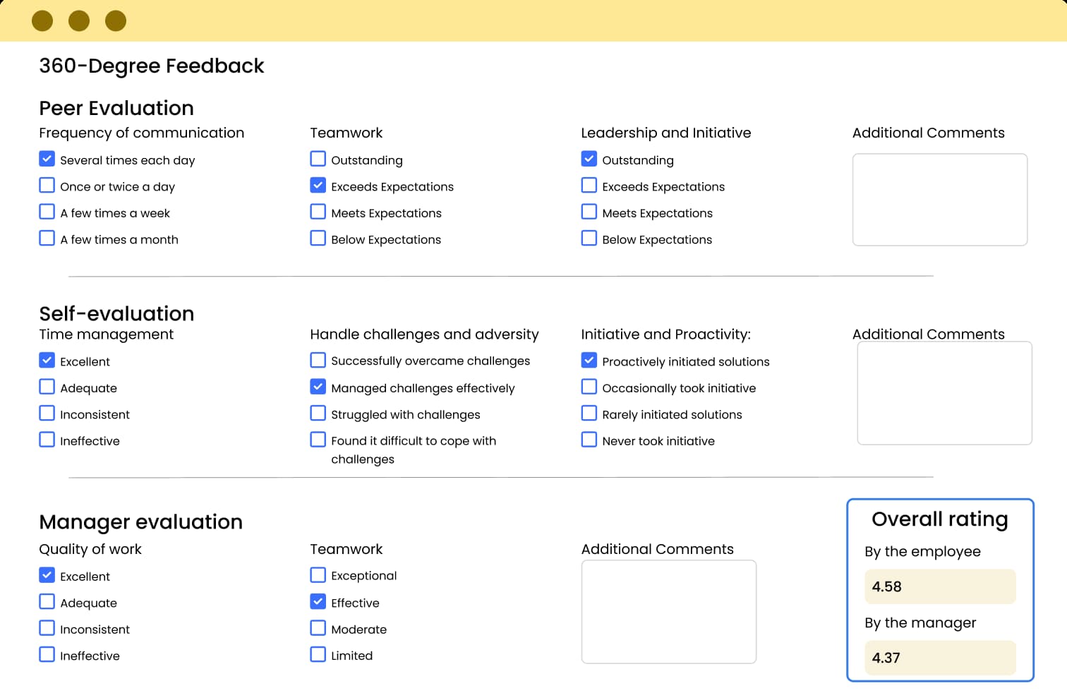Check 'Once or twice a day' communication frequency
Screen dimensions: 1067x693
[x=47, y=186]
